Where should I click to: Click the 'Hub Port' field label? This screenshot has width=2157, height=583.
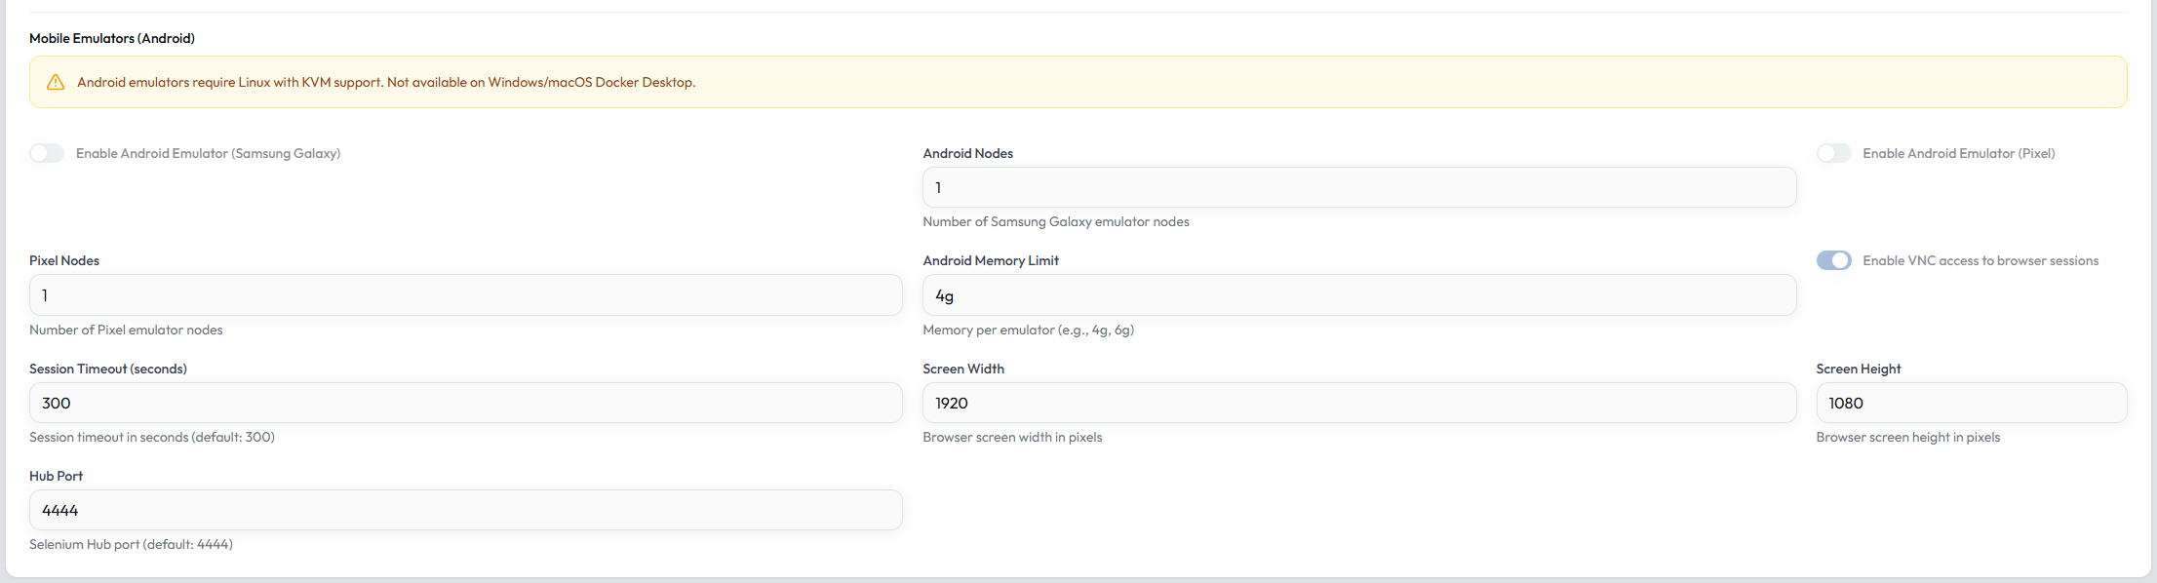56,476
